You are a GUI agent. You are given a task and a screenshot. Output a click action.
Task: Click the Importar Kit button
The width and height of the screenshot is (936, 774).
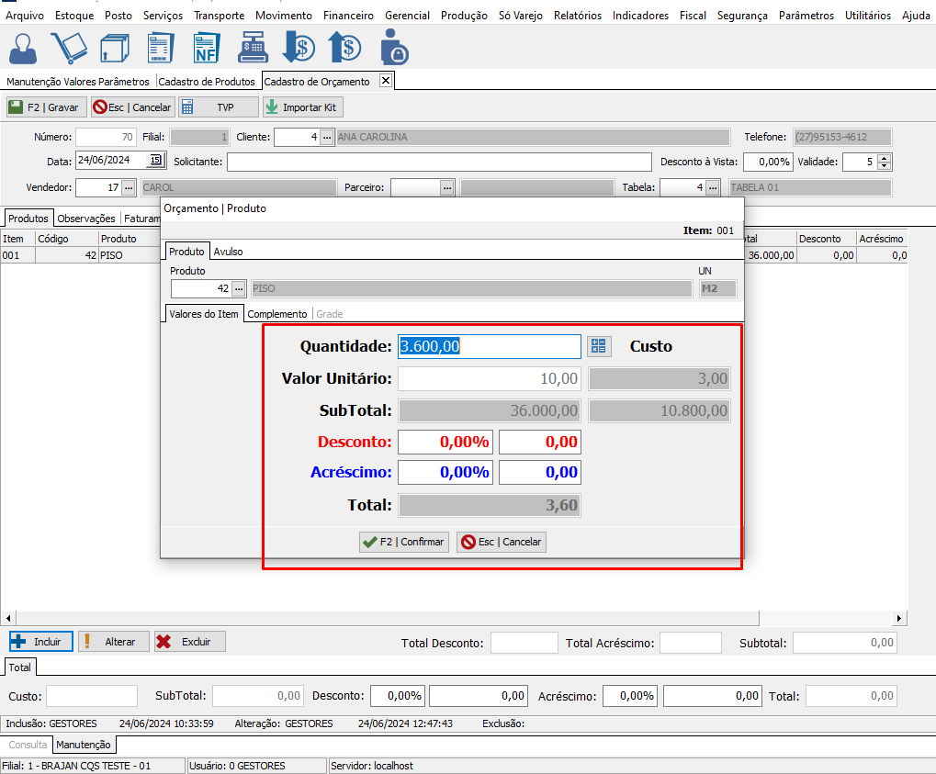[302, 107]
